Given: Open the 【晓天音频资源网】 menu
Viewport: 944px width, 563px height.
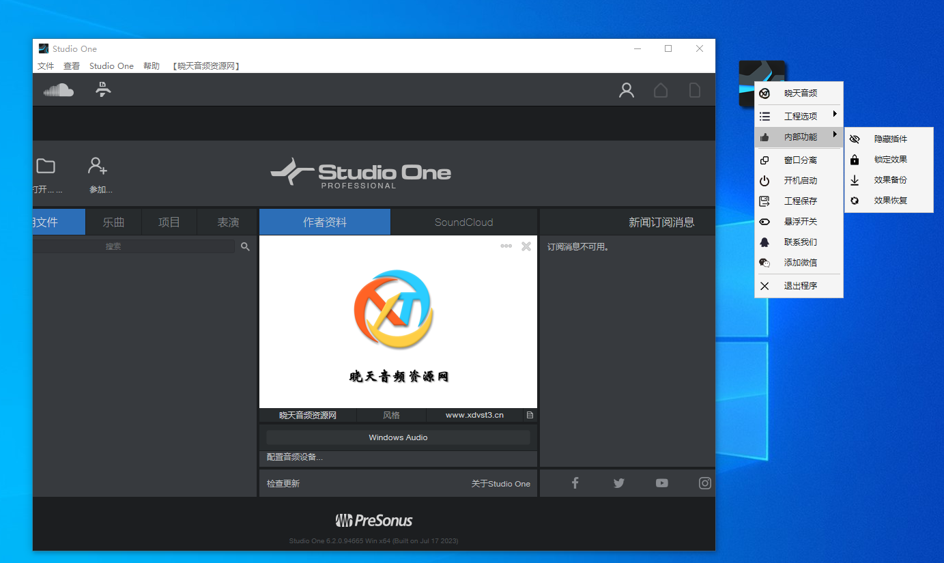Looking at the screenshot, I should coord(207,66).
